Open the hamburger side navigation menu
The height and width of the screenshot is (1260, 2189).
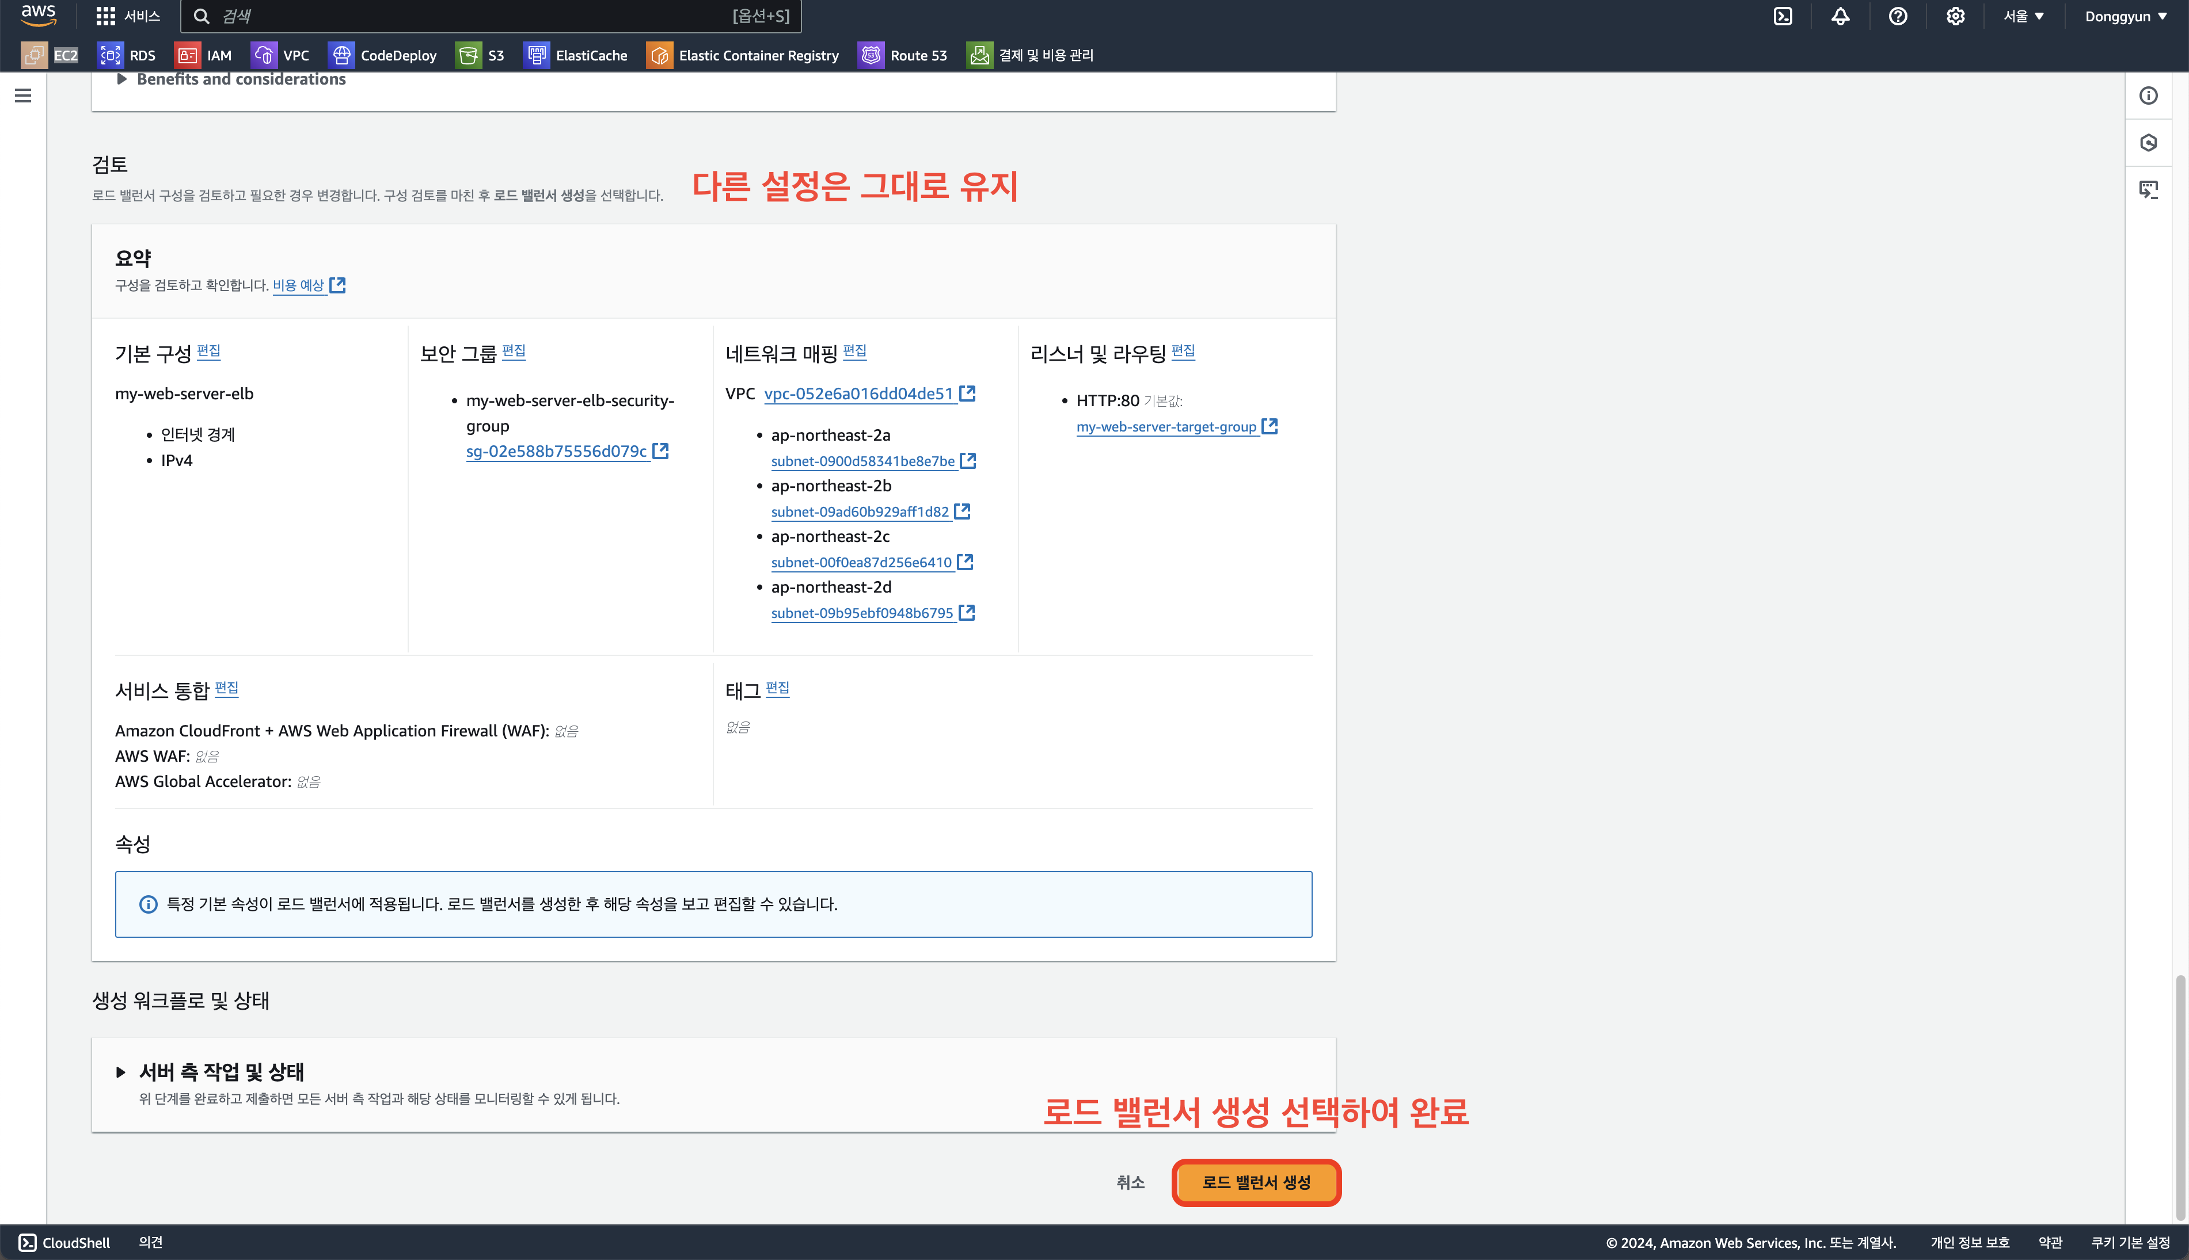click(x=24, y=95)
